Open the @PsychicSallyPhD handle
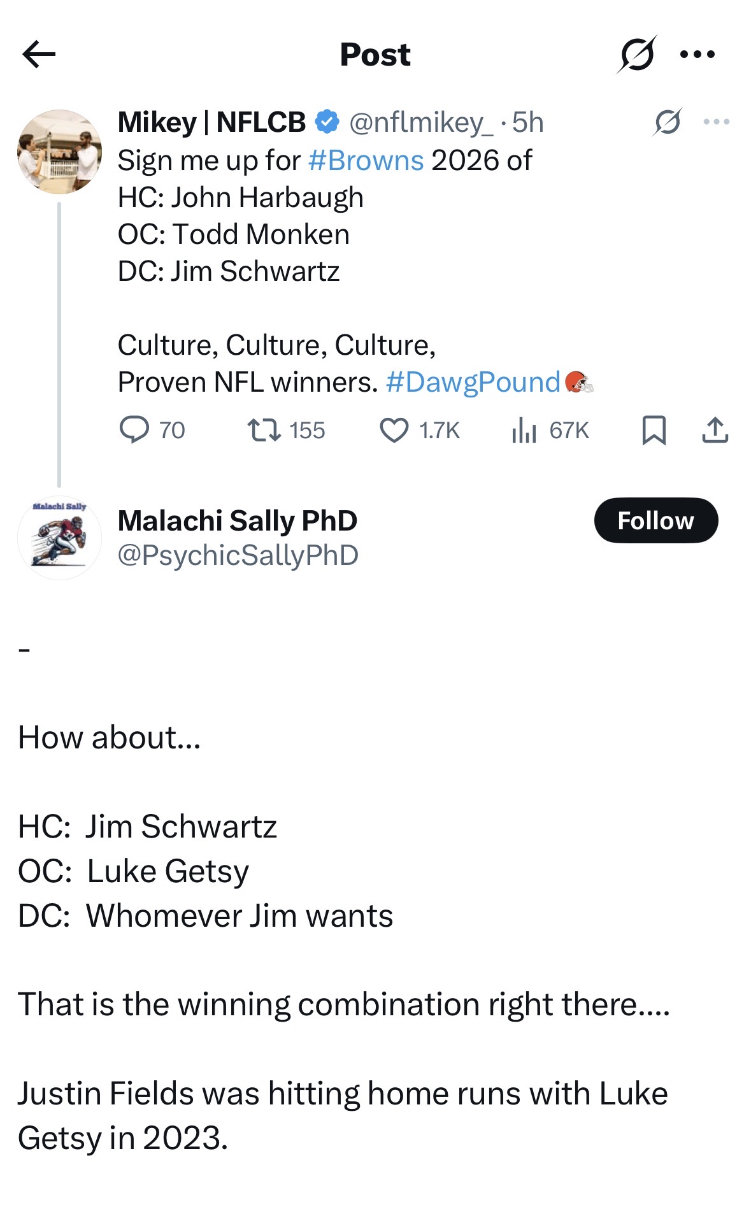 238,555
